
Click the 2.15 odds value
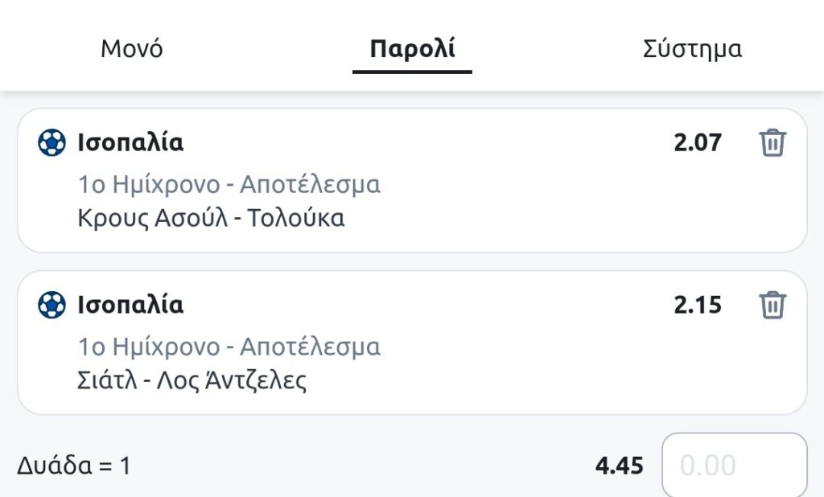(x=698, y=306)
